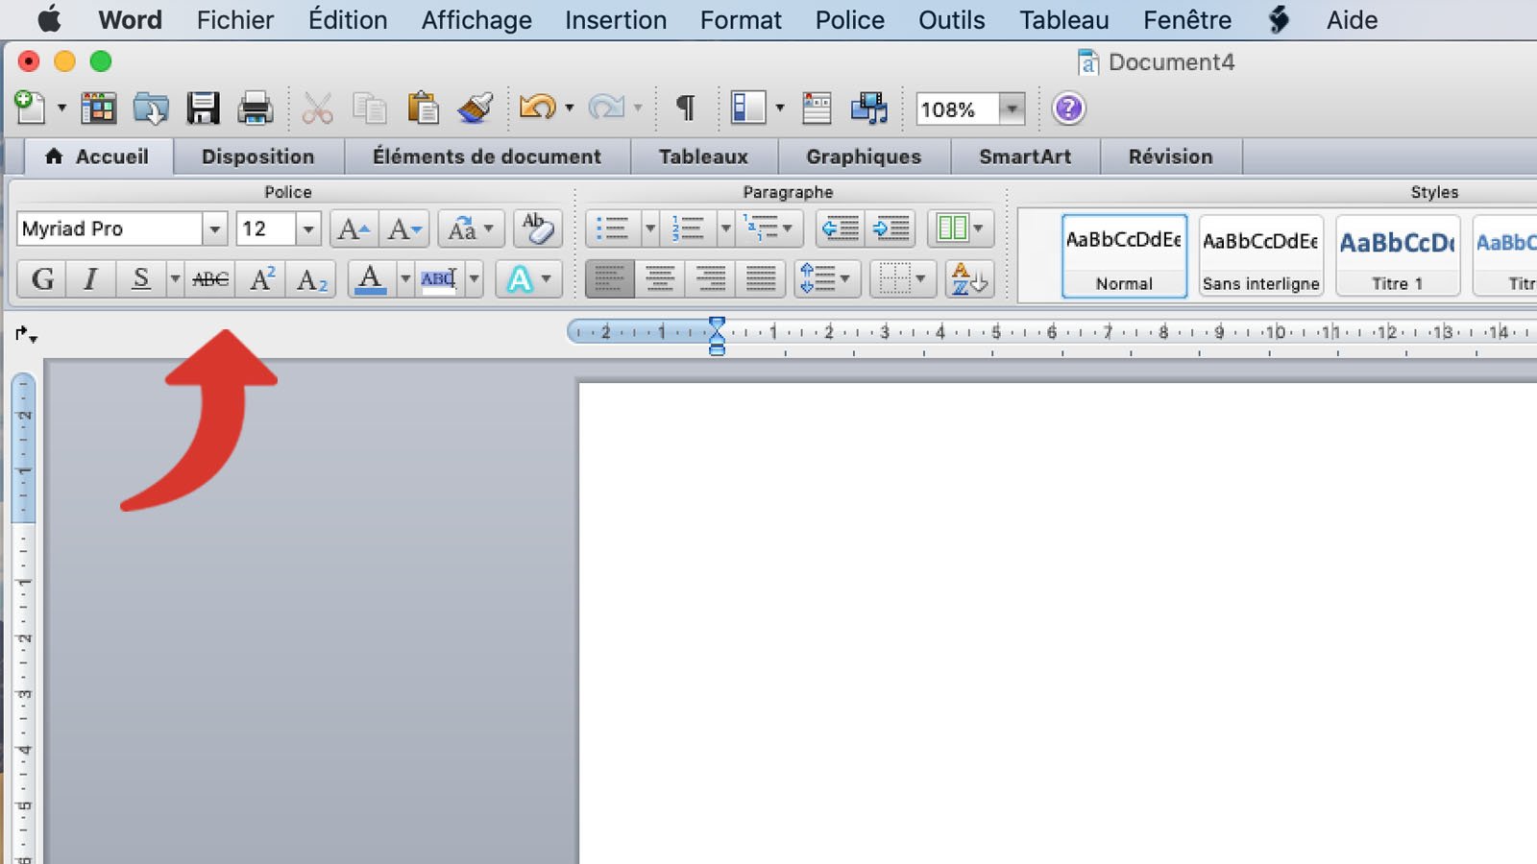This screenshot has width=1537, height=864.
Task: Click the Print icon in the toolbar
Action: pos(254,108)
